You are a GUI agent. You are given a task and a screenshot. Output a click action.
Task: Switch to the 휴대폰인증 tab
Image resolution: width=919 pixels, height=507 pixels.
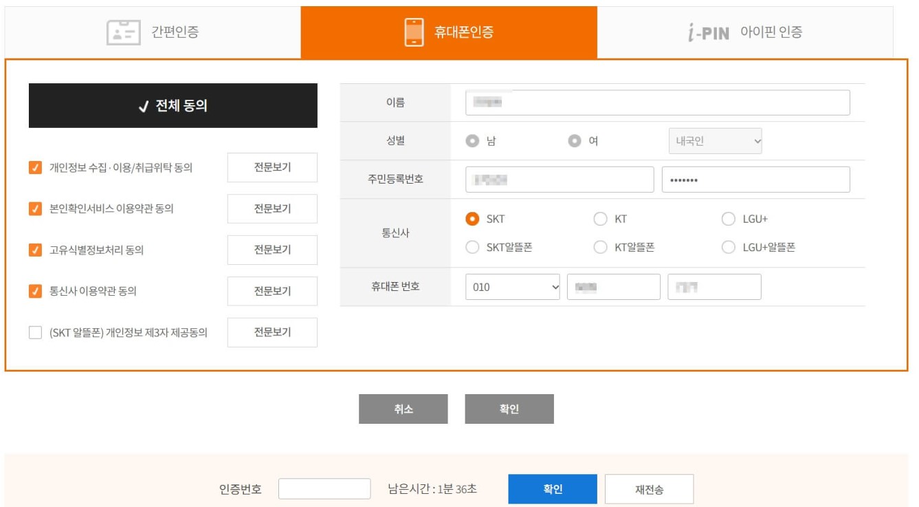pyautogui.click(x=449, y=32)
